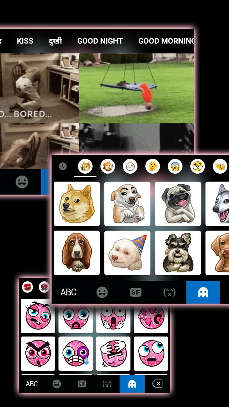Image resolution: width=229 pixels, height=407 pixels.
Task: Send the pink eye-rolling face sticker
Action: (151, 354)
